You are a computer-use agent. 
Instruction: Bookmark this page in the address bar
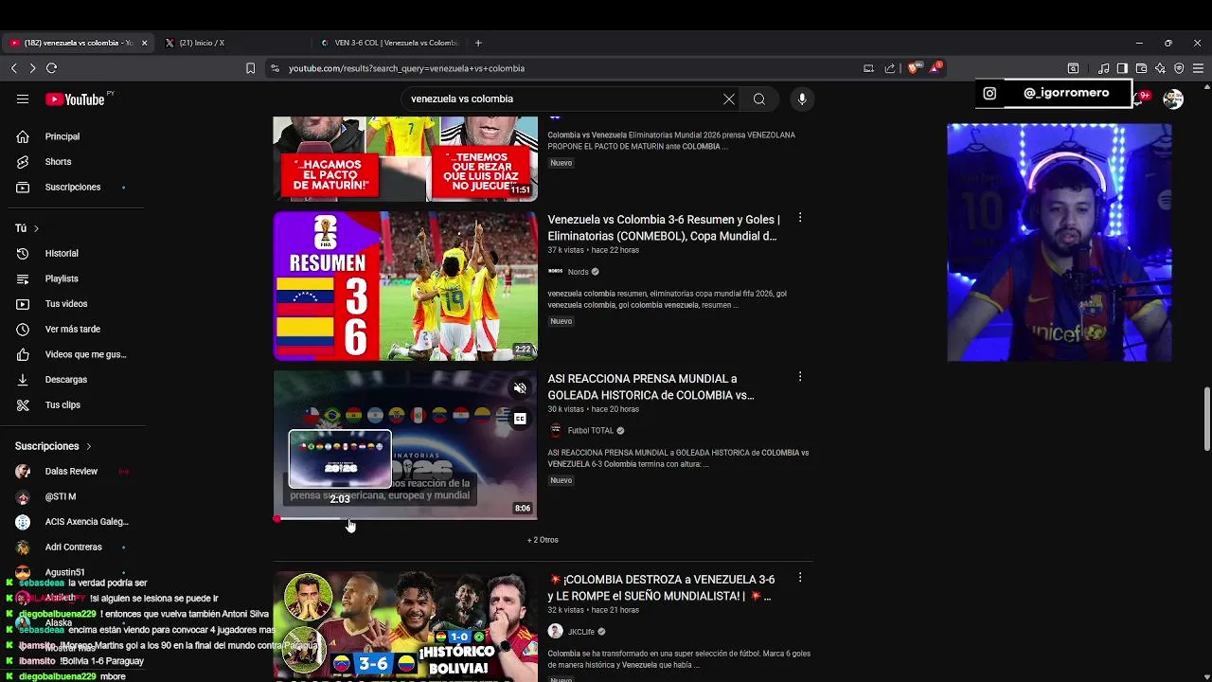(250, 68)
